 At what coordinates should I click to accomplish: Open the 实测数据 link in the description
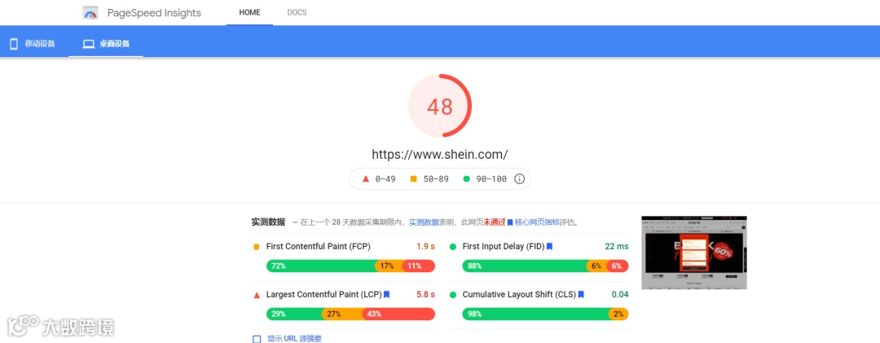coord(424,222)
